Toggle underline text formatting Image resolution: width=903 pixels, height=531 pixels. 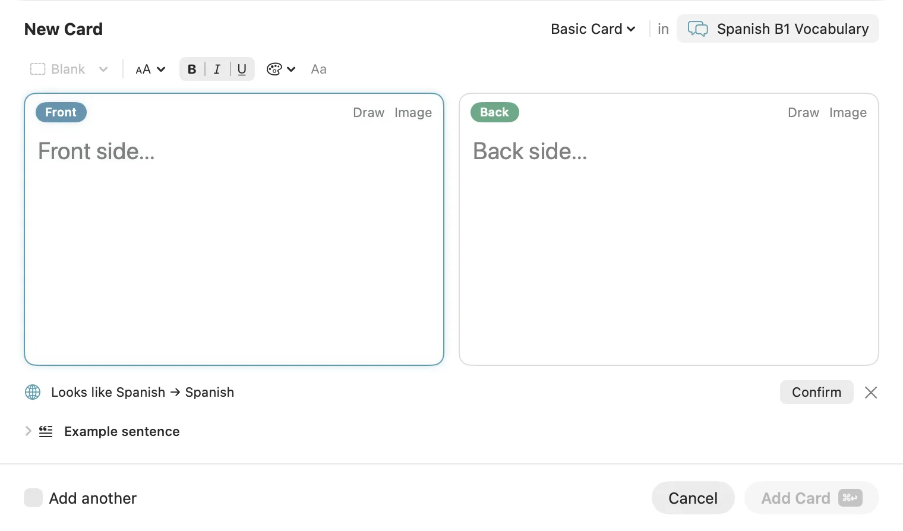point(242,69)
